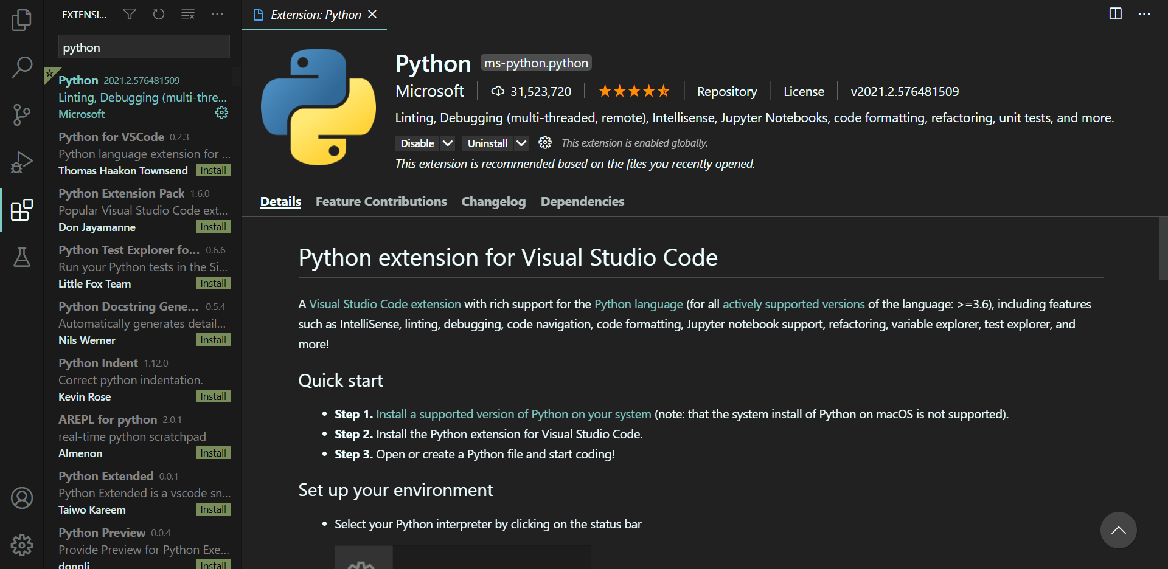Split the editor to the right
Image resolution: width=1168 pixels, height=569 pixels.
coord(1115,14)
